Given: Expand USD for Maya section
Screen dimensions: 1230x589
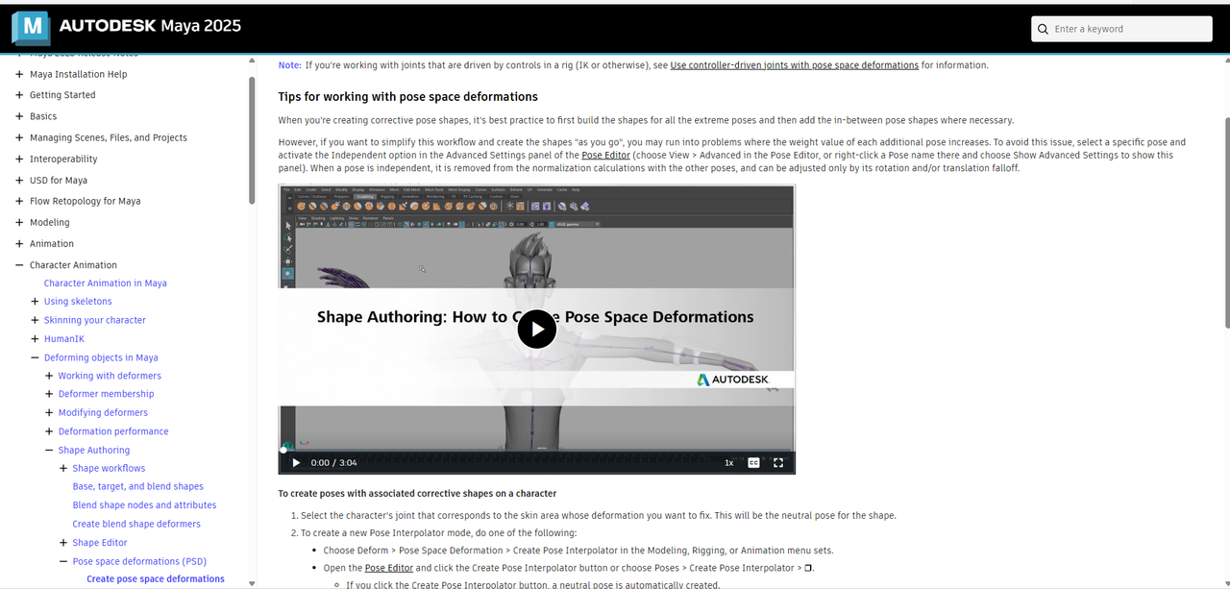Looking at the screenshot, I should [x=19, y=180].
